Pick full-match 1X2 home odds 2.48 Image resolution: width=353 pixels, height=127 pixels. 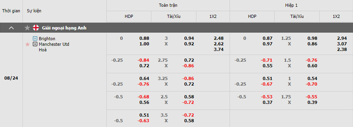[219, 38]
